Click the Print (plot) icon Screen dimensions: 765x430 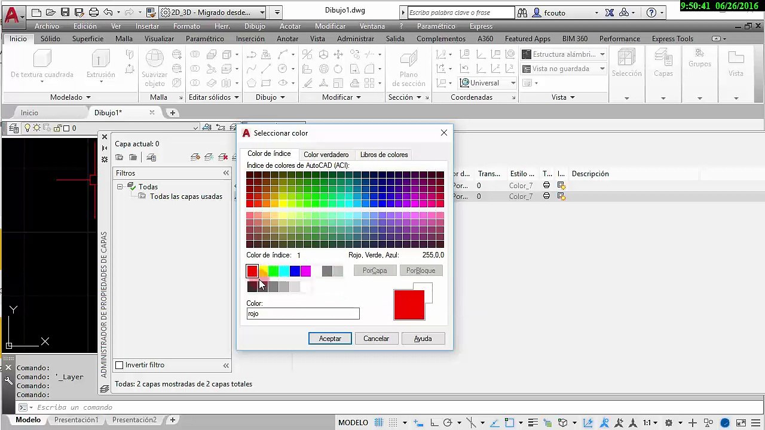94,13
